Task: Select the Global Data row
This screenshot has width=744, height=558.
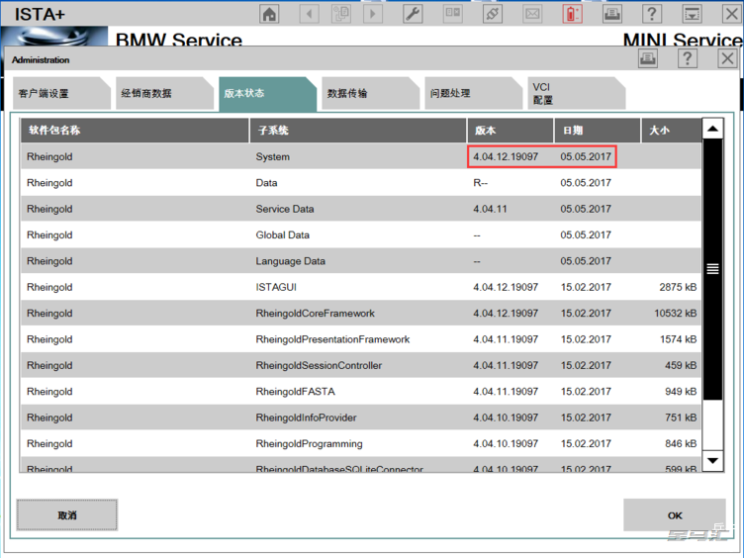Action: click(x=360, y=234)
